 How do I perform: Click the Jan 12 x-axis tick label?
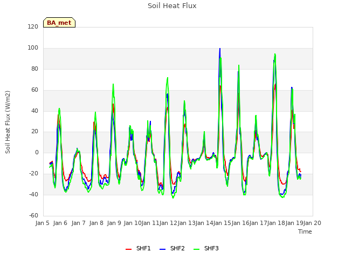pyautogui.click(x=168, y=223)
